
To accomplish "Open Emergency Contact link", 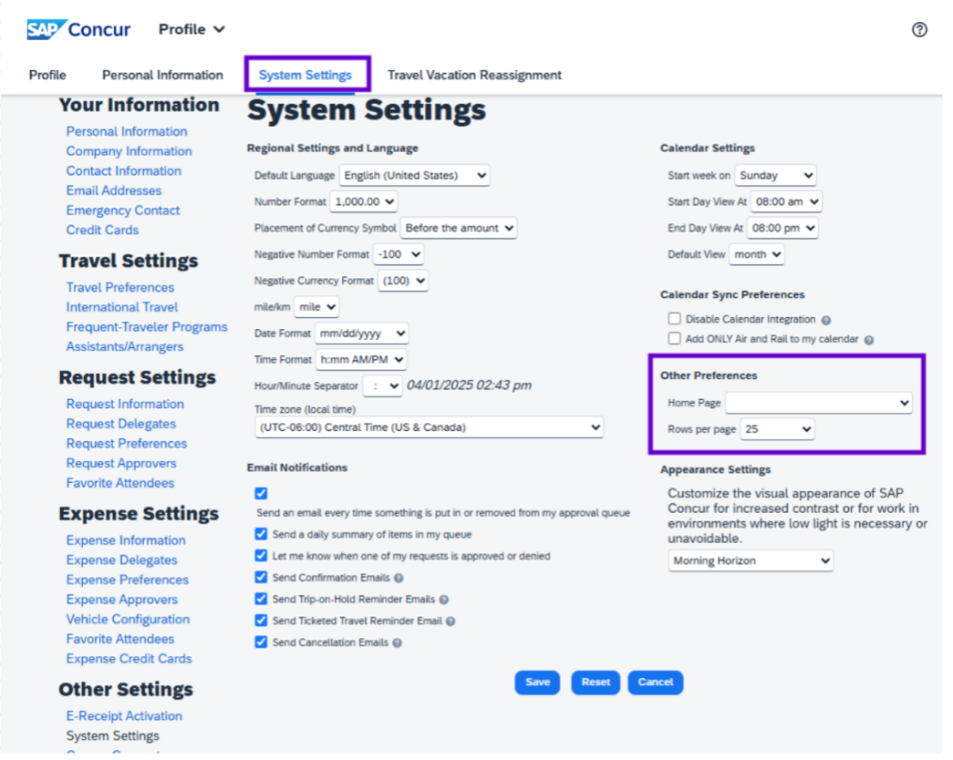I will tap(123, 211).
